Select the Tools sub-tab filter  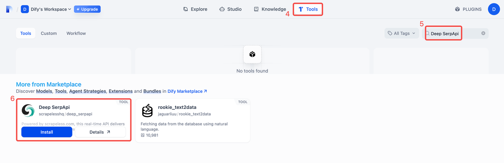[26, 33]
